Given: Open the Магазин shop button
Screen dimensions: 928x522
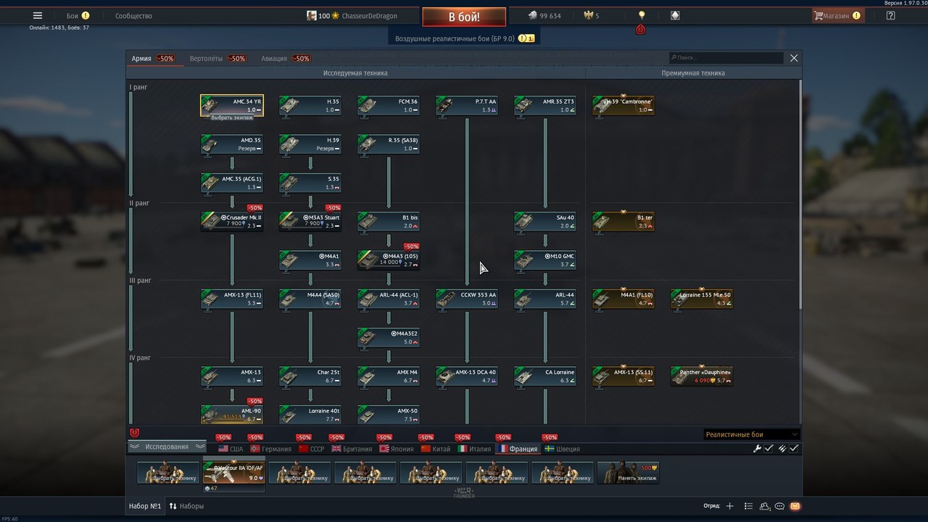Looking at the screenshot, I should (837, 15).
